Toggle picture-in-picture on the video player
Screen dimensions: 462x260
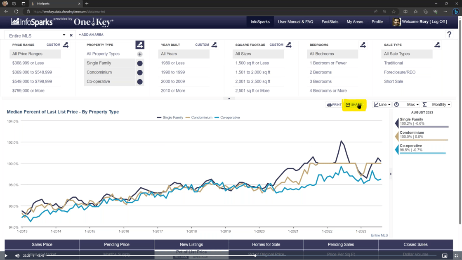click(445, 255)
